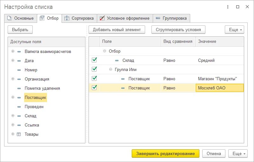This screenshot has width=254, height=162.
Task: Uncheck the Склад filter condition checkbox
Action: tap(94, 60)
